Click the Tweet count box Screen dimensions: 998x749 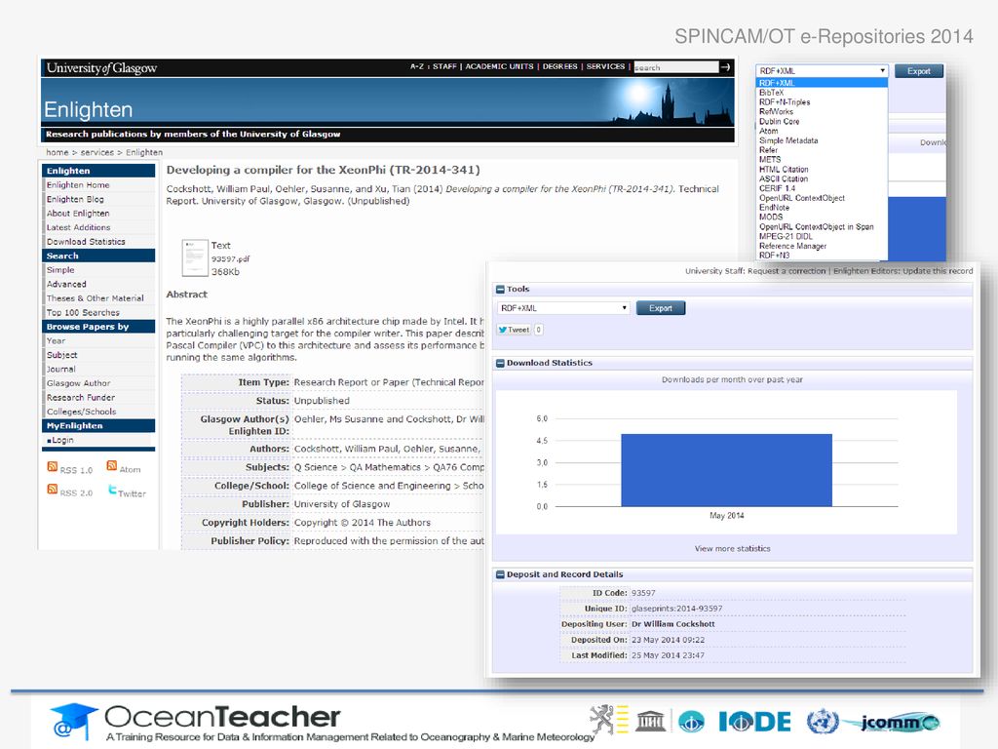(x=538, y=330)
